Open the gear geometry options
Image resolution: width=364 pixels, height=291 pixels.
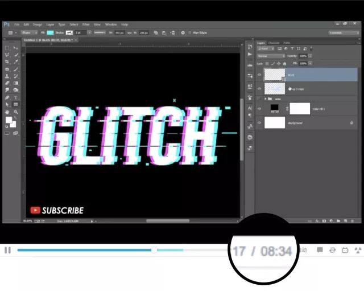pyautogui.click(x=183, y=33)
